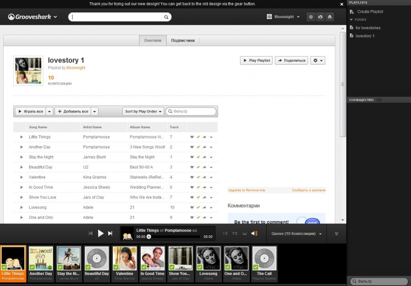The width and height of the screenshot is (411, 286).
Task: Expand arrow next to Играть все
Action: pos(49,111)
